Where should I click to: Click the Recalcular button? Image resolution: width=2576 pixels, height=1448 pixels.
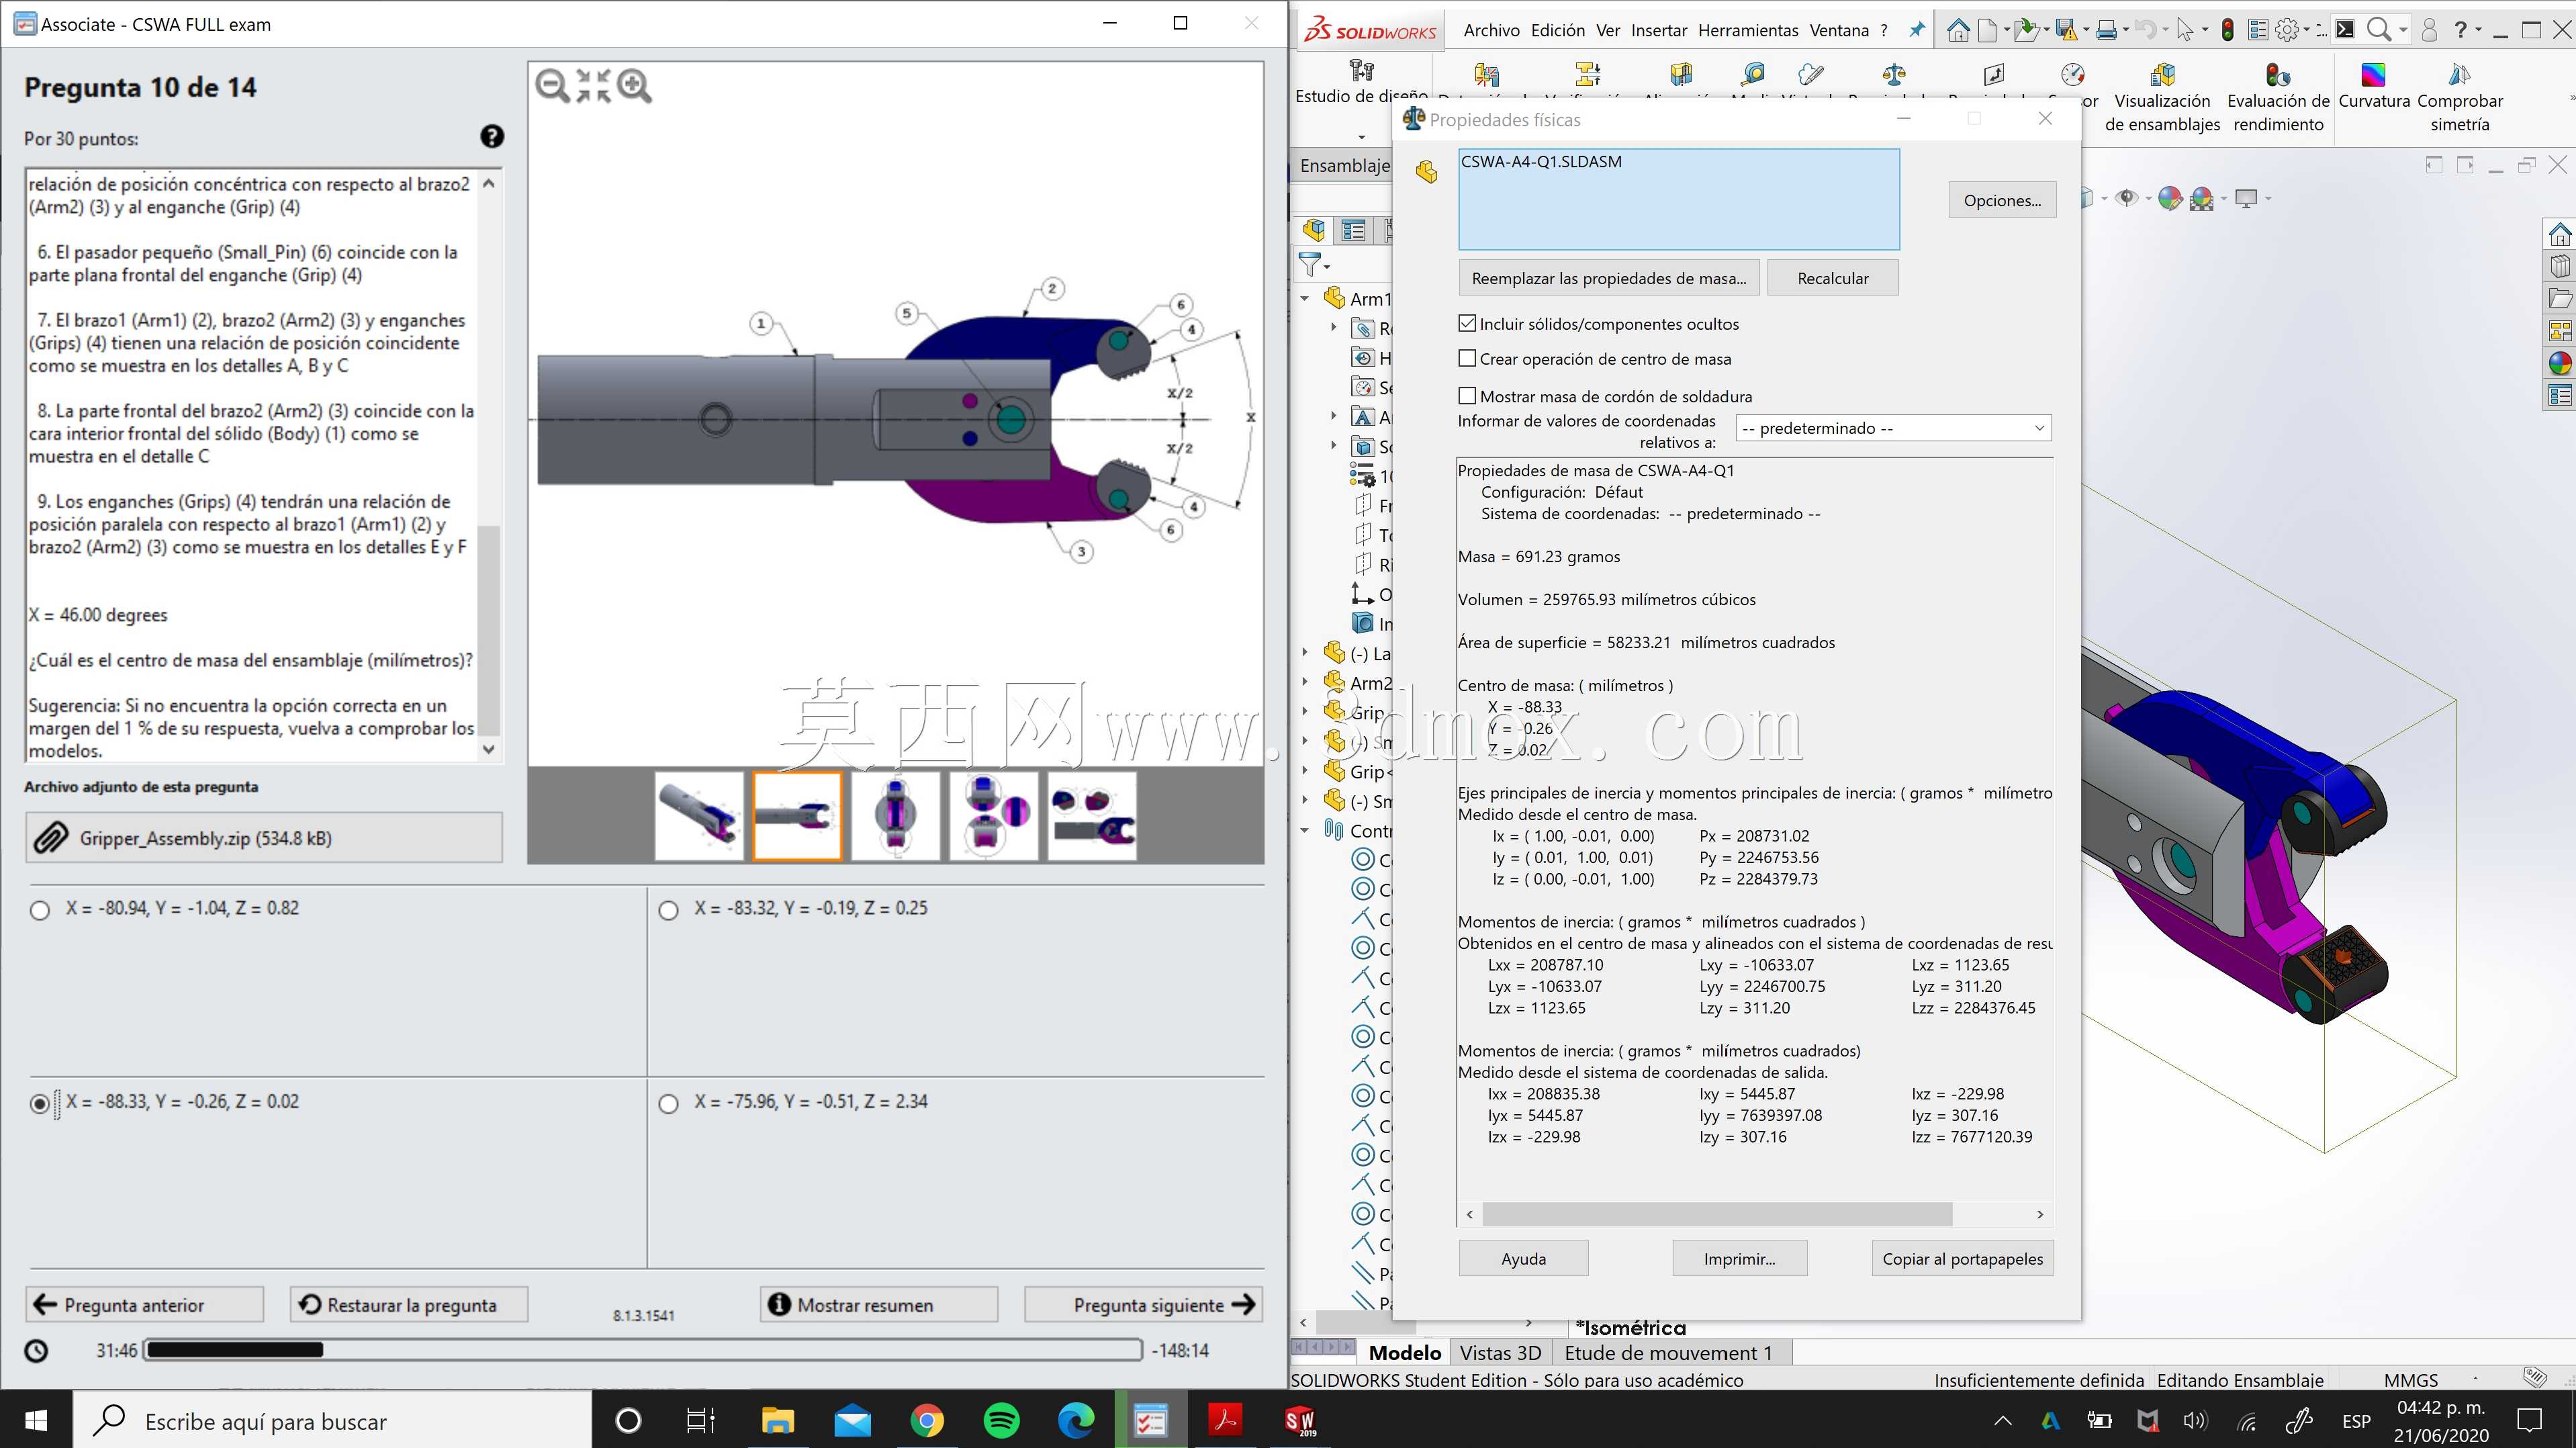click(x=1832, y=278)
